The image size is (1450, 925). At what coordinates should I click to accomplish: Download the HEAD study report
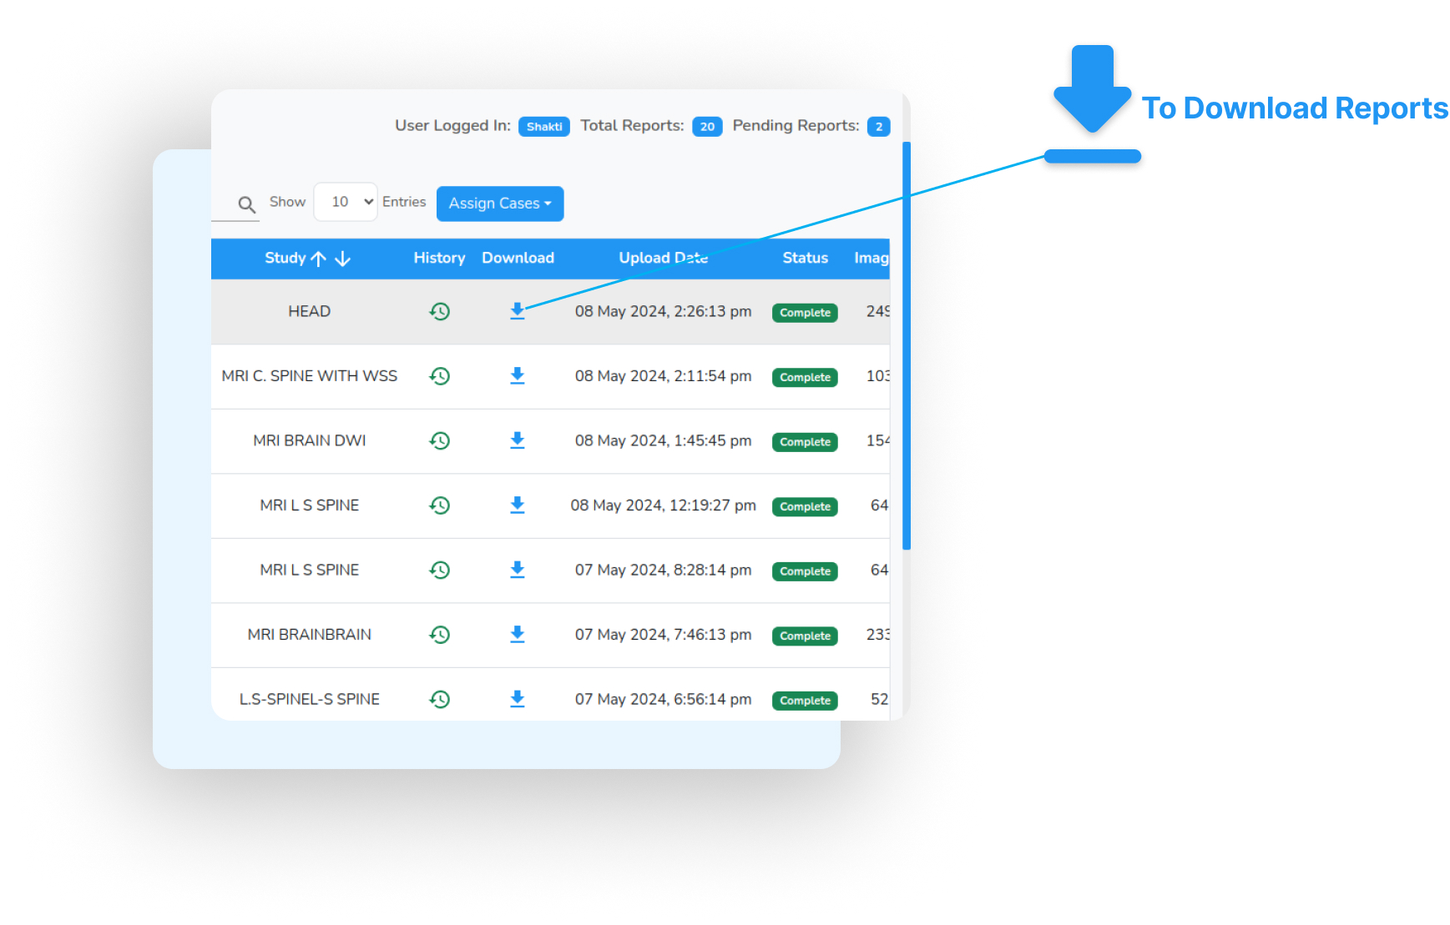pyautogui.click(x=518, y=311)
